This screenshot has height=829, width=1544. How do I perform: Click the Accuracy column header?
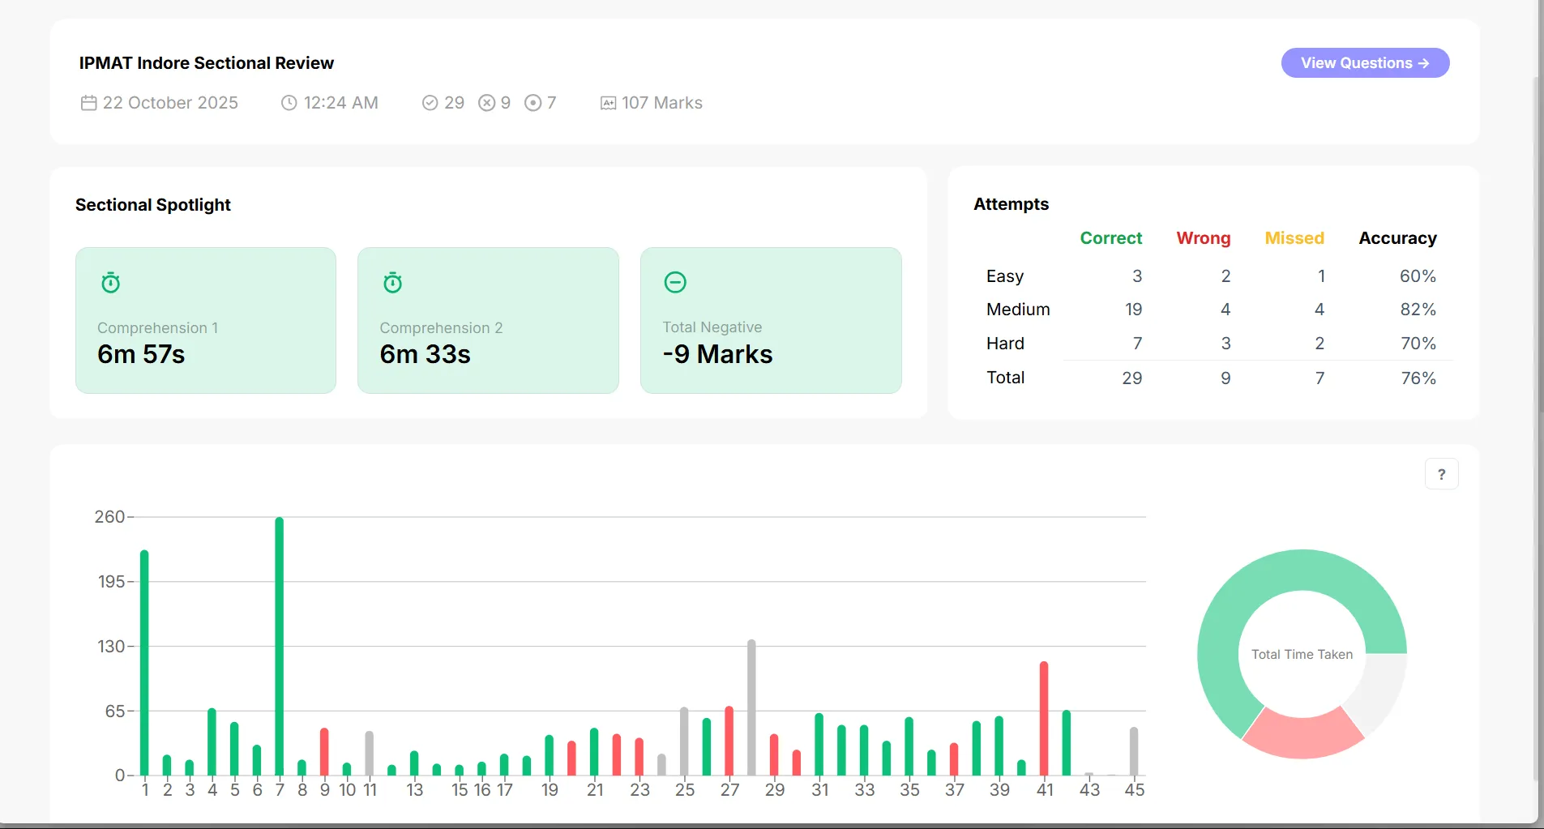click(x=1397, y=238)
